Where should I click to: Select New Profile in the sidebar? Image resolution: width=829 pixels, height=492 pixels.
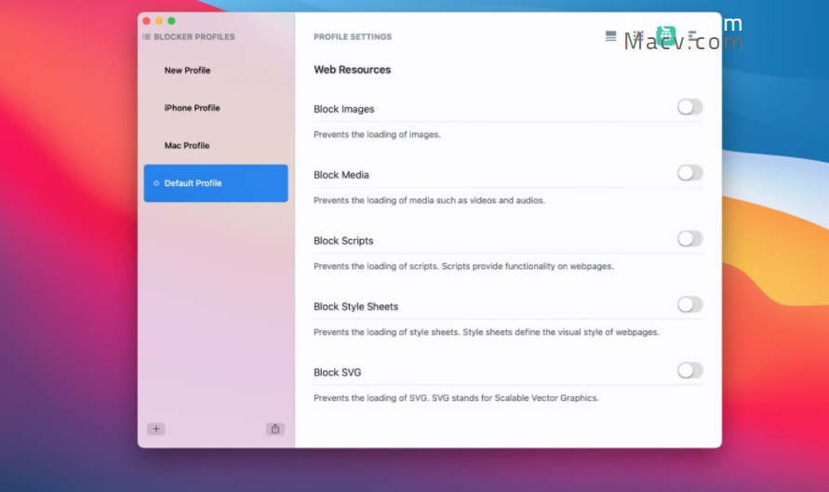click(216, 71)
